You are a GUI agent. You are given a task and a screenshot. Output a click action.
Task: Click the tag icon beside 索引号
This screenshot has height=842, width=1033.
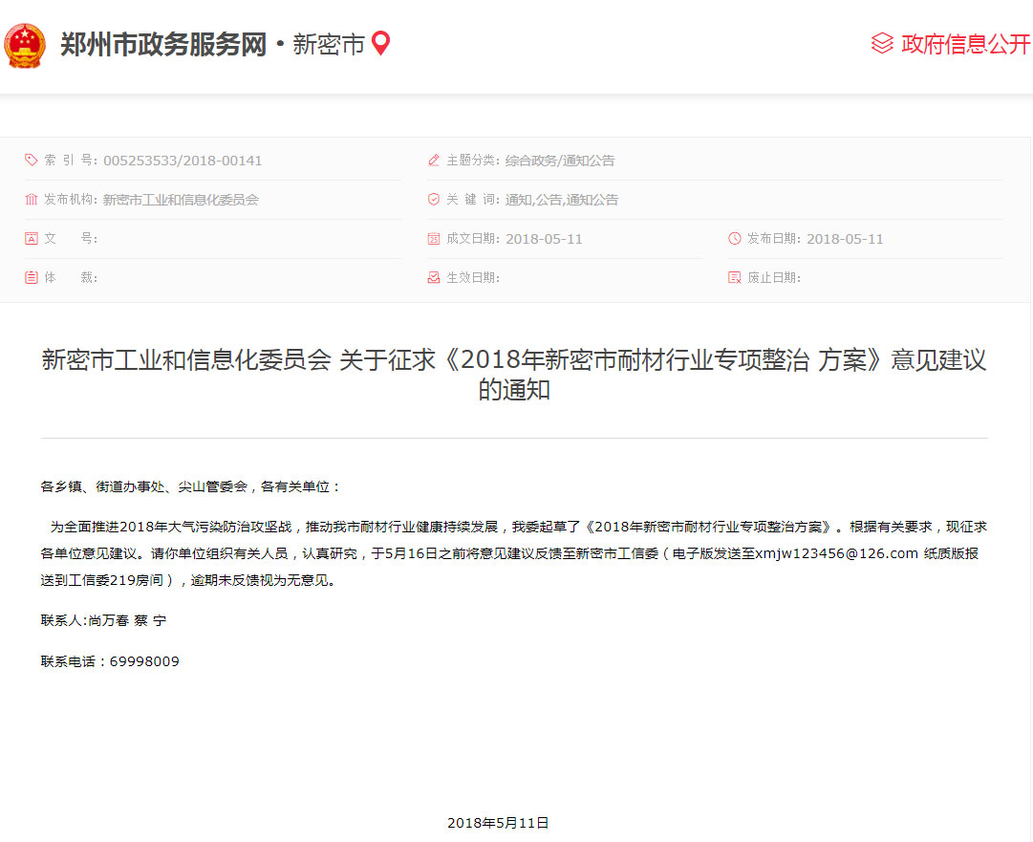[32, 161]
